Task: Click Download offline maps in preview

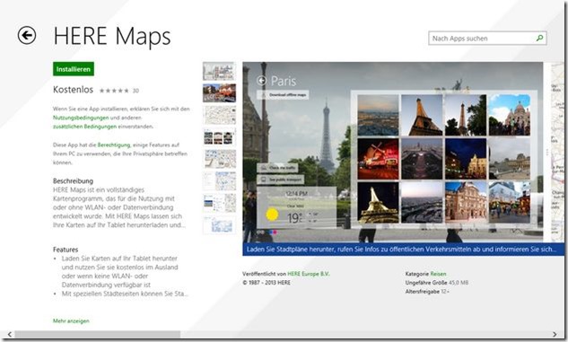Action: tap(283, 95)
